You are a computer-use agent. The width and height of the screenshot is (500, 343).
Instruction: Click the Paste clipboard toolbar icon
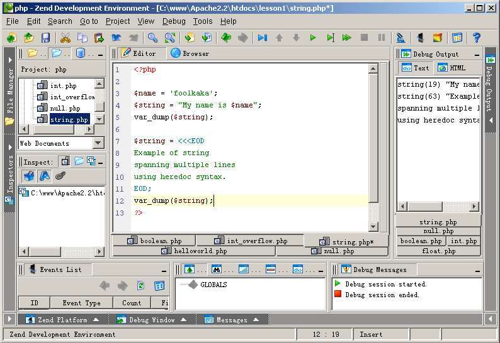[x=99, y=38]
